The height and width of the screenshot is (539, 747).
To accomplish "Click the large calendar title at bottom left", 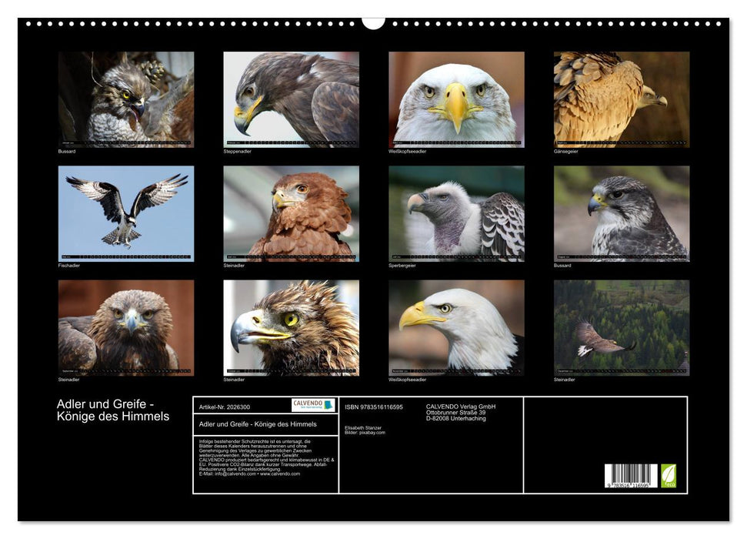I will [113, 410].
